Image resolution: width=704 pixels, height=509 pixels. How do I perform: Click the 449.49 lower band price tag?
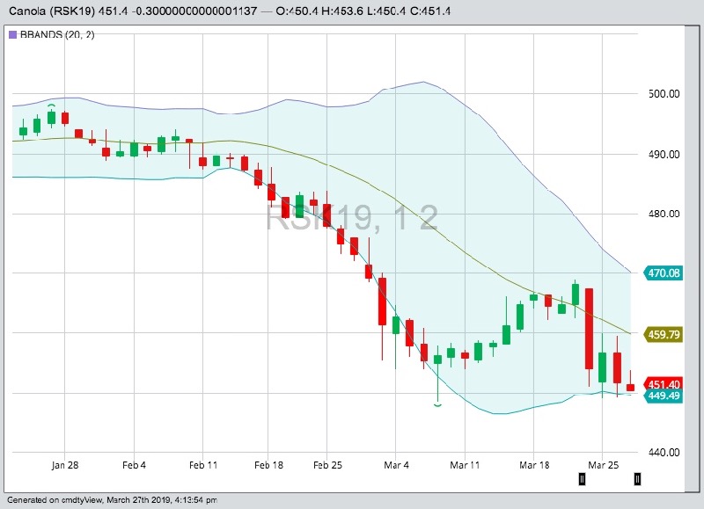coord(664,396)
